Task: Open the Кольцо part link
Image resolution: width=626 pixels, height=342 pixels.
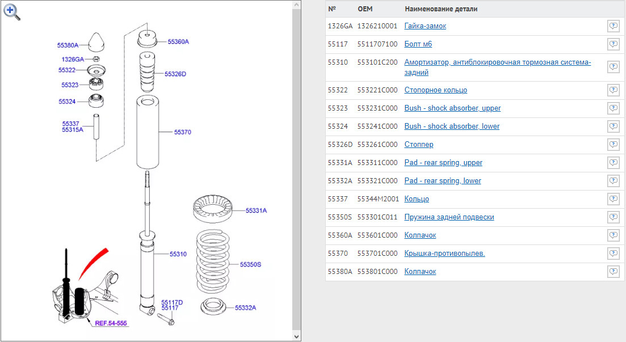Action: coord(417,199)
